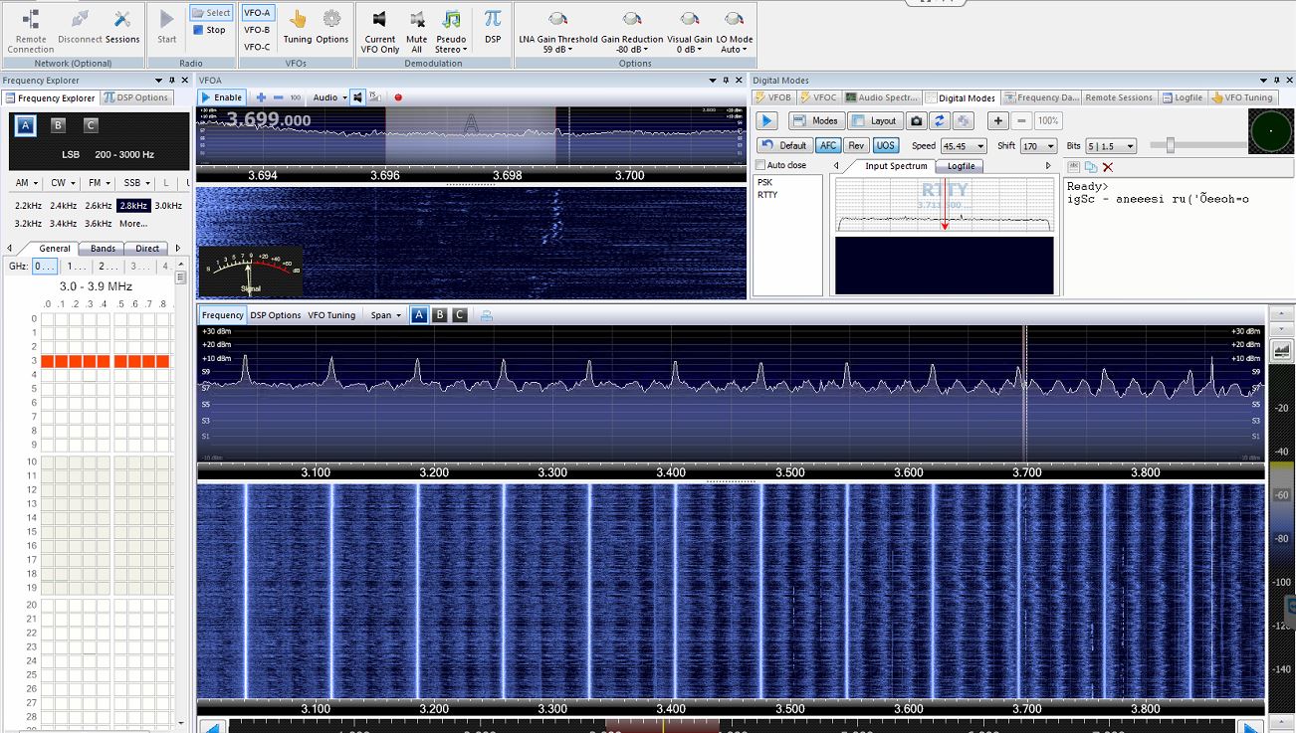Image resolution: width=1296 pixels, height=733 pixels.
Task: Open the Tuning hand tool
Action: click(x=297, y=27)
